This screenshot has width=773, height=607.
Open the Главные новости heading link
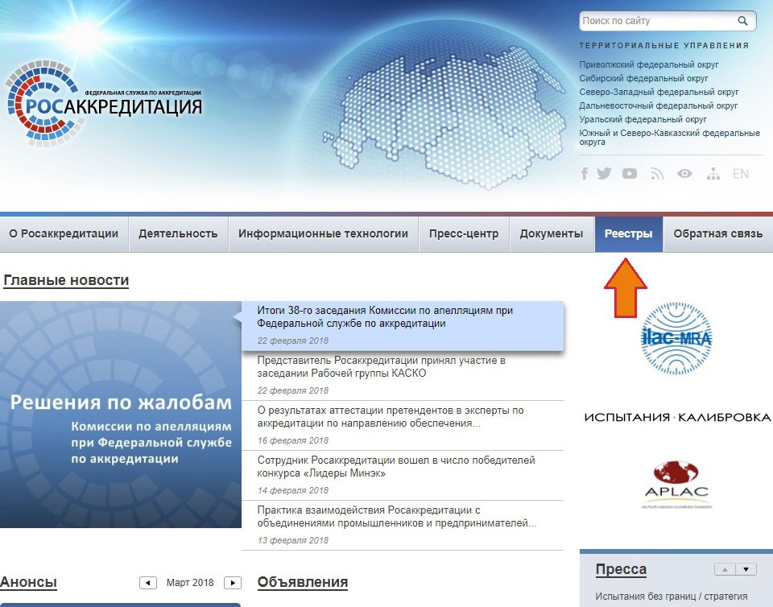[66, 280]
